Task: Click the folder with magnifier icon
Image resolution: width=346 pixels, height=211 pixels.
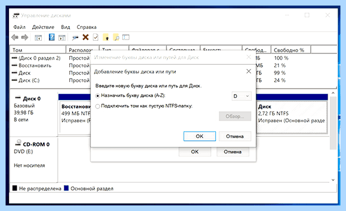Action: point(116,37)
